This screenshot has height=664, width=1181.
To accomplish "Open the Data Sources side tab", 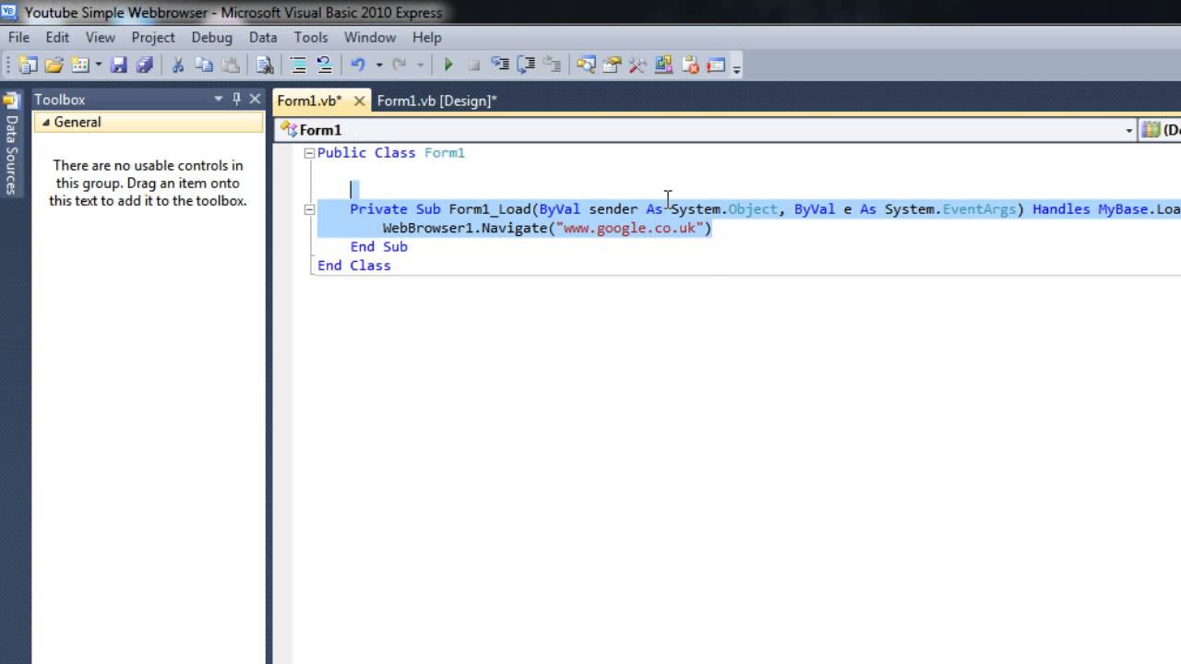I will click(x=11, y=145).
